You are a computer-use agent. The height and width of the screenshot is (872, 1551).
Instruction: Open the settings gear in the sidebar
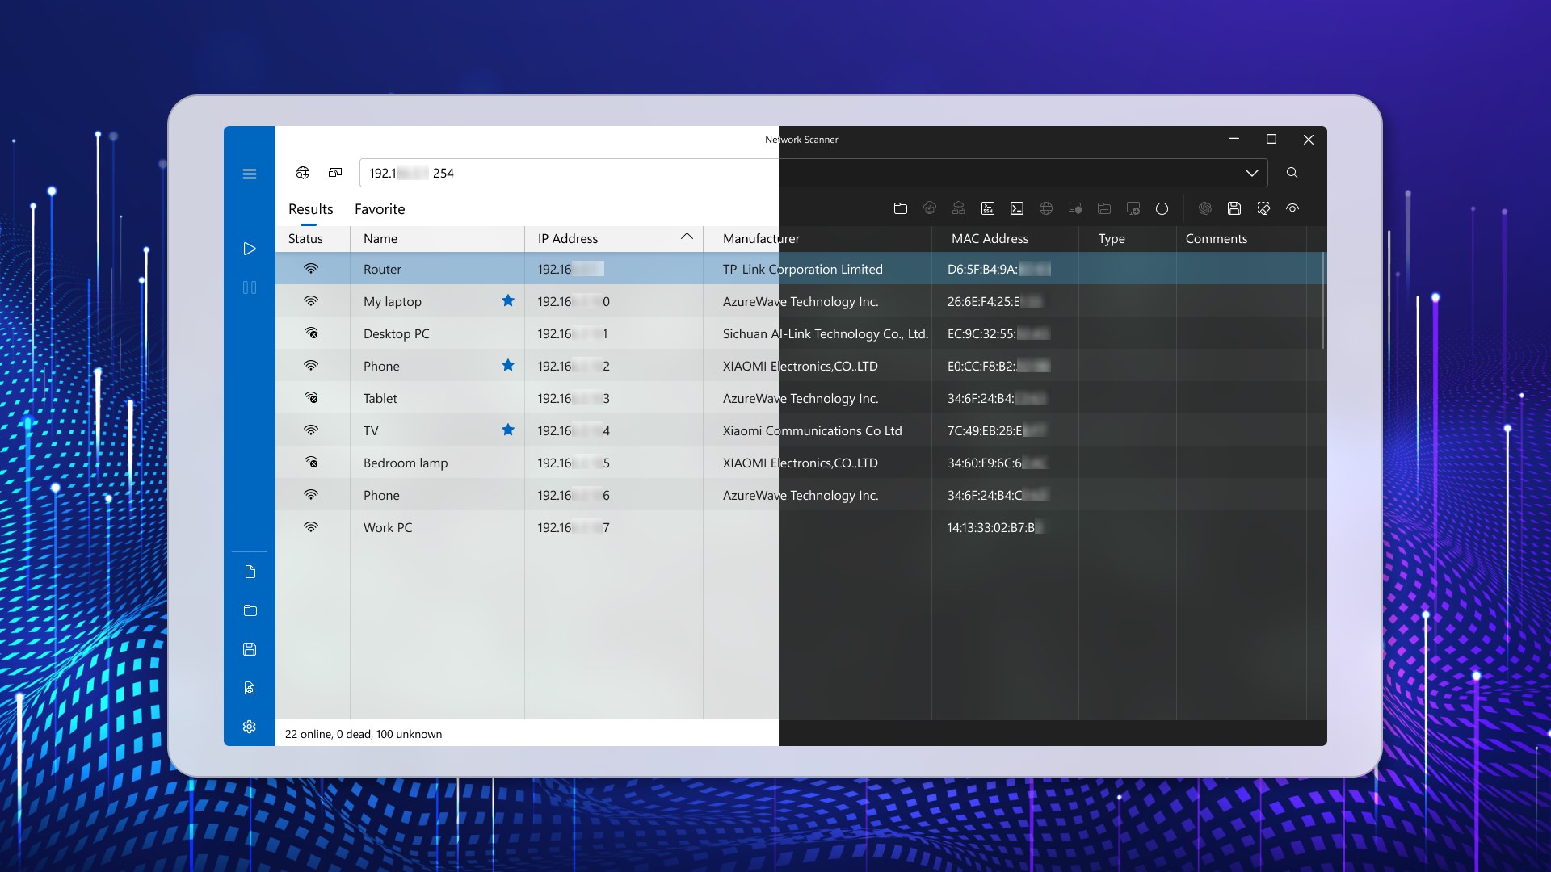pyautogui.click(x=250, y=727)
